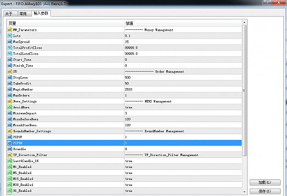Select the H1_Enabled variable name
The width and height of the screenshot is (287, 196).
[x=22, y=190]
